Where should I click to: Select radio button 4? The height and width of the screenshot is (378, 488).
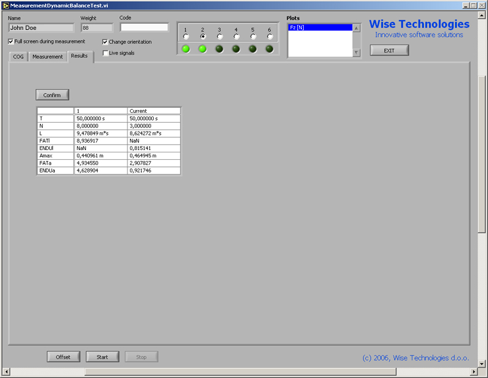pos(237,37)
